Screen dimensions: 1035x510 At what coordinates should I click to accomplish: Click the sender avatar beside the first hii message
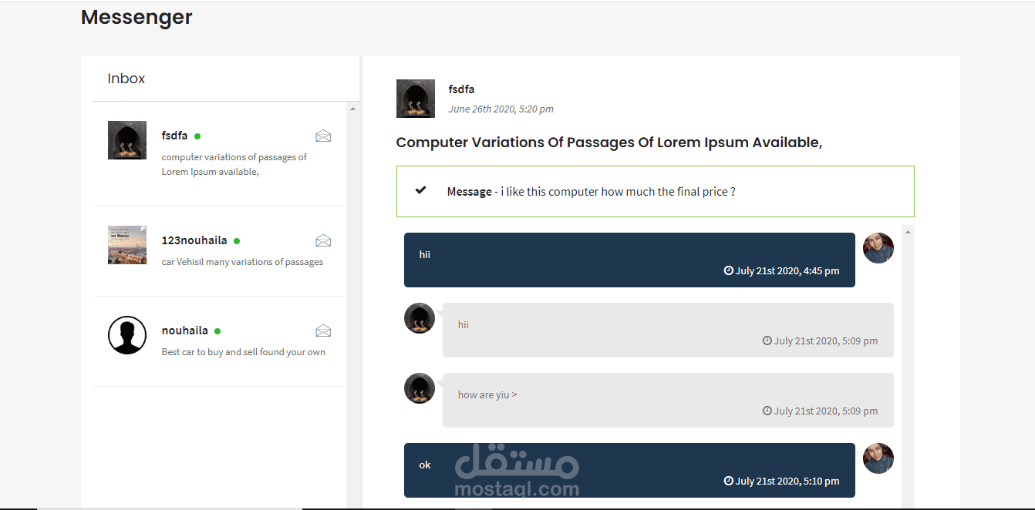point(878,248)
